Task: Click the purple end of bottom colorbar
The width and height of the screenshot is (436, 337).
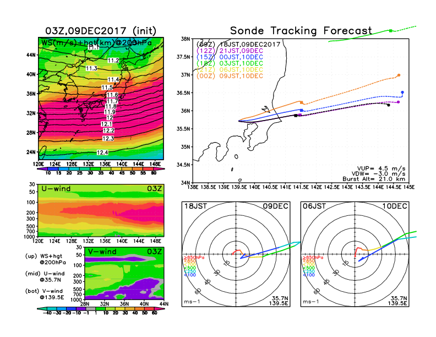Action: 40,311
